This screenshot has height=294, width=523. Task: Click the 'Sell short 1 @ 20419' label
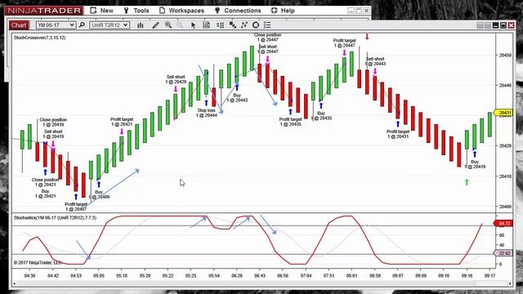click(x=53, y=134)
